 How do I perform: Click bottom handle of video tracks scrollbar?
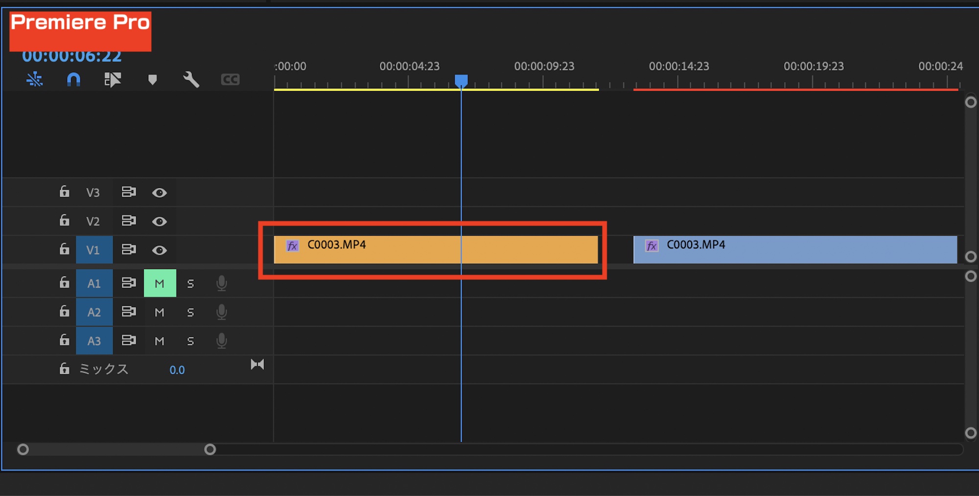tap(971, 257)
